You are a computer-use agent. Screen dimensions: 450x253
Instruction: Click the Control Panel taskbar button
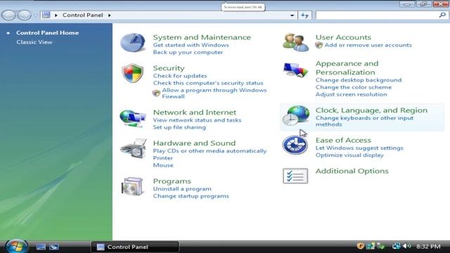click(135, 247)
